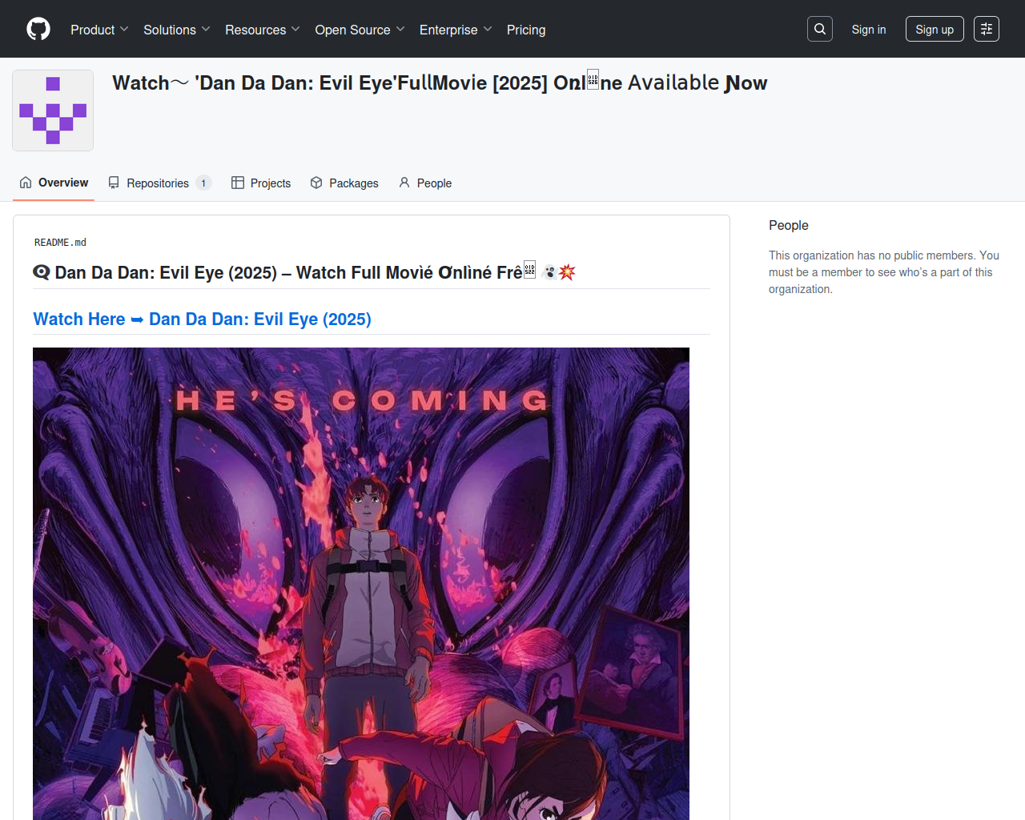The width and height of the screenshot is (1025, 820).
Task: Click the Projects table icon
Action: 238,183
